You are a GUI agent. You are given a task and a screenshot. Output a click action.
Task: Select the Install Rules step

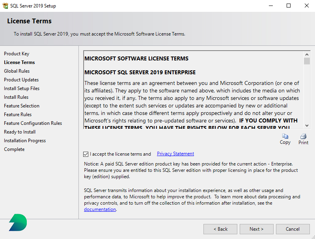coord(16,97)
